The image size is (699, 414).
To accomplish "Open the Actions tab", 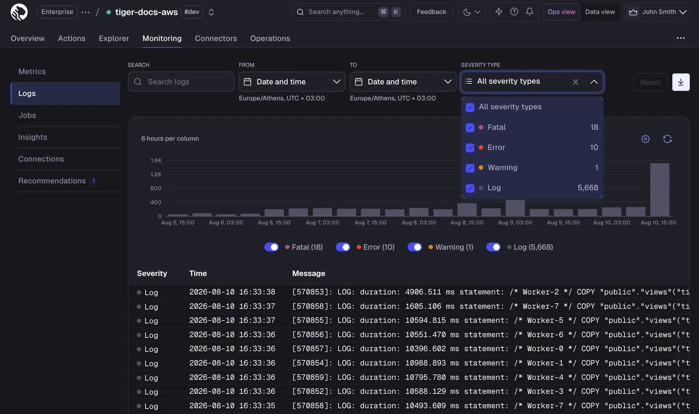I will tap(72, 38).
